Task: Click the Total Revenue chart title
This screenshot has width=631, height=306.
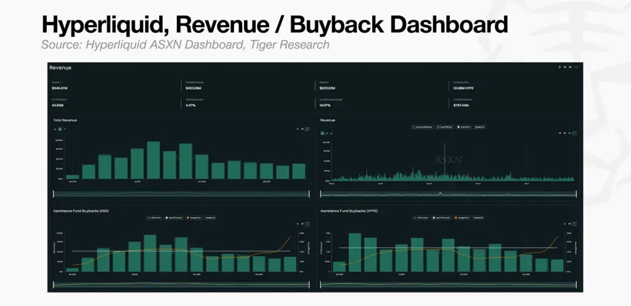Action: [x=65, y=120]
